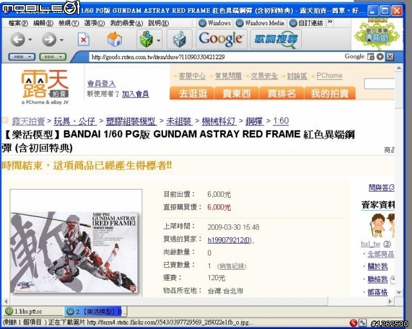
Task: Close the address bar with its X
Action: [x=390, y=57]
